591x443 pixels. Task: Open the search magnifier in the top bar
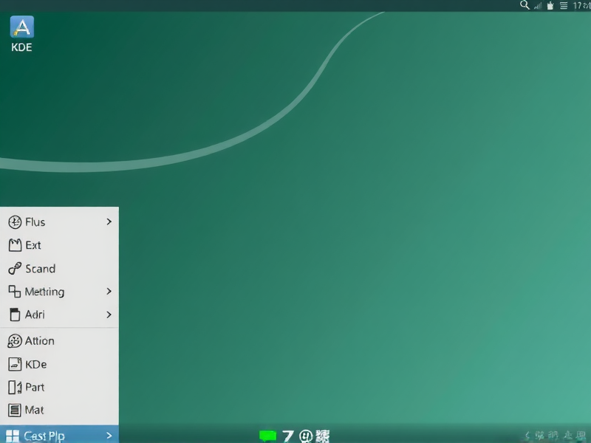(525, 6)
